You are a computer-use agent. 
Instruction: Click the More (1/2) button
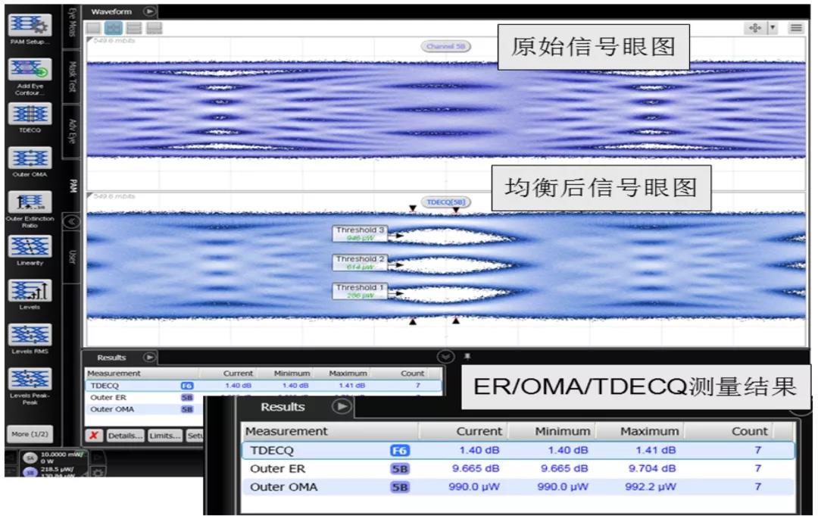(30, 434)
